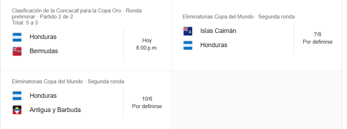The image size is (347, 129).
Task: Open the Bermudas team name
Action: pyautogui.click(x=44, y=51)
